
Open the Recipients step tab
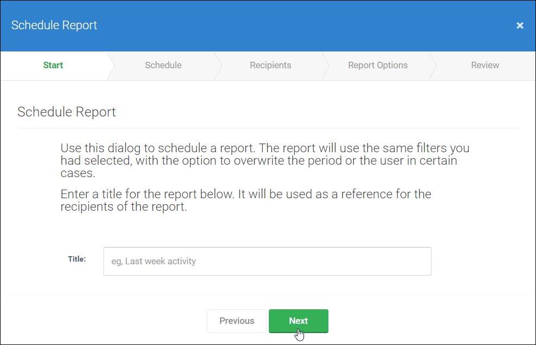270,65
